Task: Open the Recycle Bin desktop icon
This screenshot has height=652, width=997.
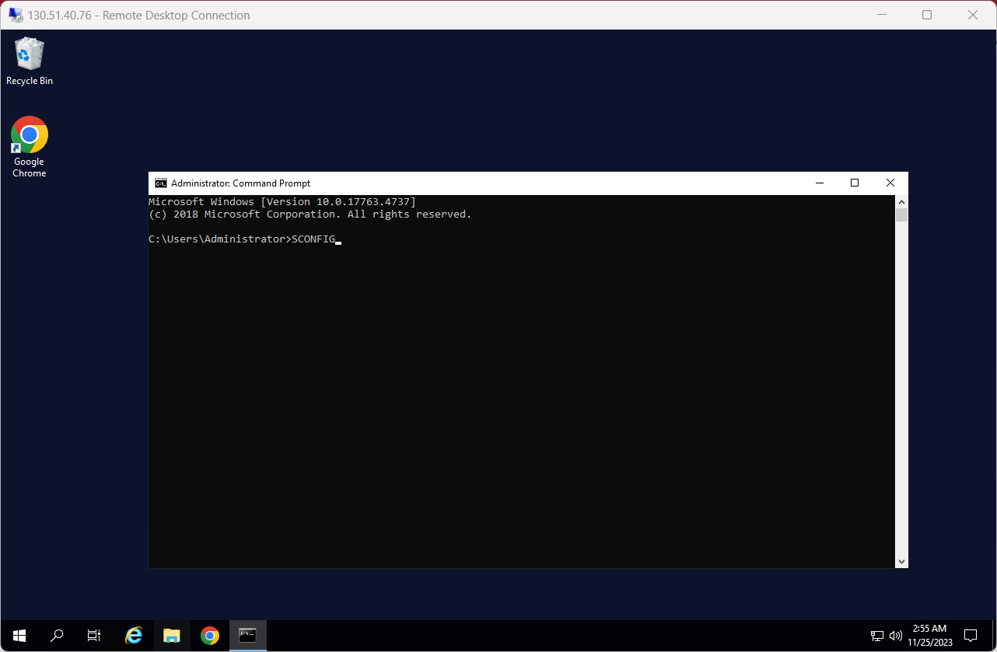Action: [30, 61]
